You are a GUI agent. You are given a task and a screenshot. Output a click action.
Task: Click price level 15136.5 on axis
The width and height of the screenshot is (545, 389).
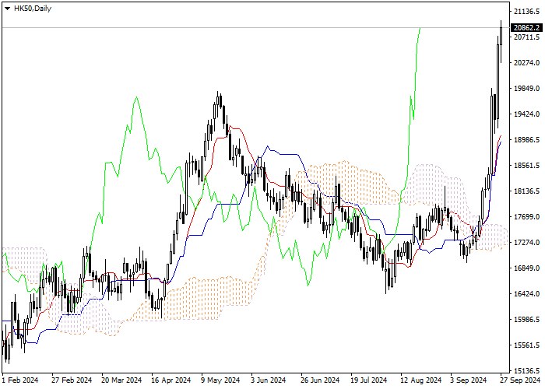coord(526,370)
